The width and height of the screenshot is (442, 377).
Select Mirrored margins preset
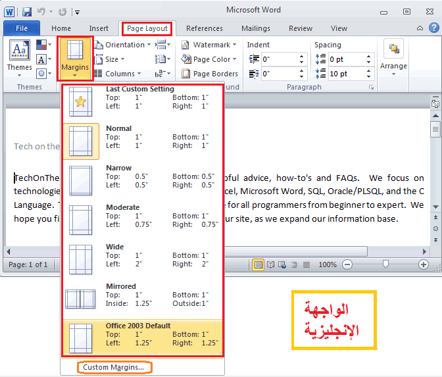[143, 299]
